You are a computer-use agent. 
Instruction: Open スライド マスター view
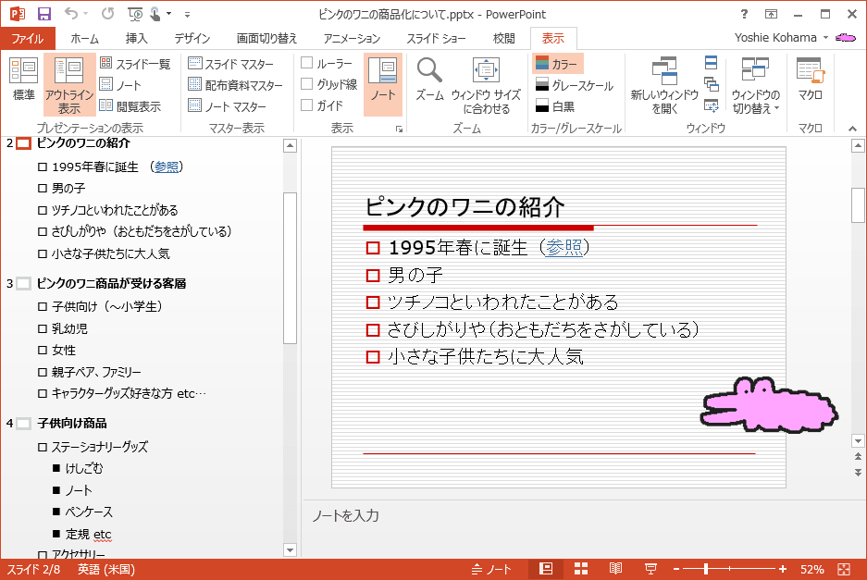(x=231, y=64)
